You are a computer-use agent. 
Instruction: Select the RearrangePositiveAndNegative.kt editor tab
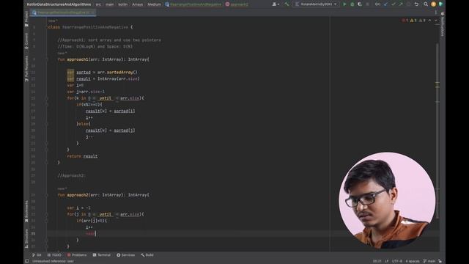[63, 12]
